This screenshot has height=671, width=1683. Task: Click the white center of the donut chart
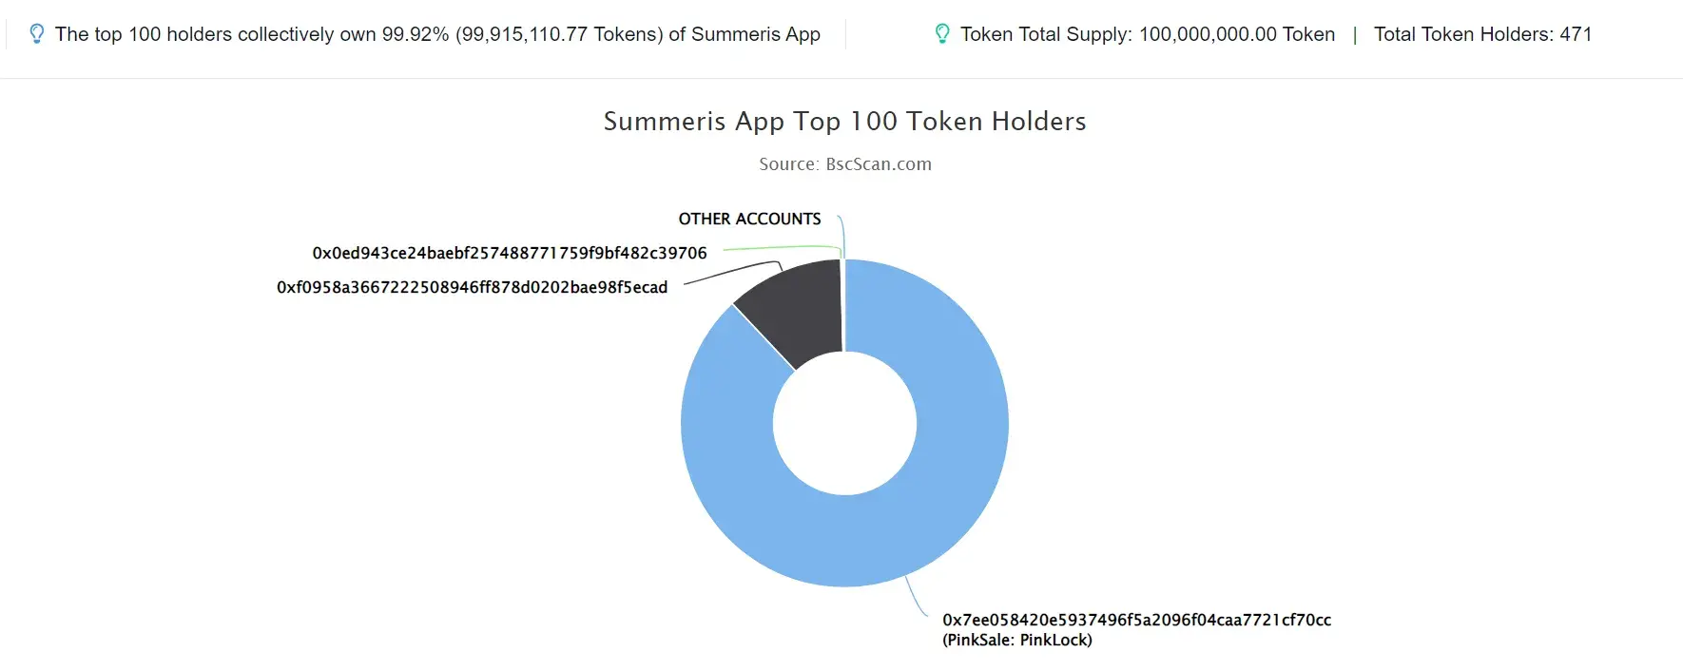tap(844, 423)
